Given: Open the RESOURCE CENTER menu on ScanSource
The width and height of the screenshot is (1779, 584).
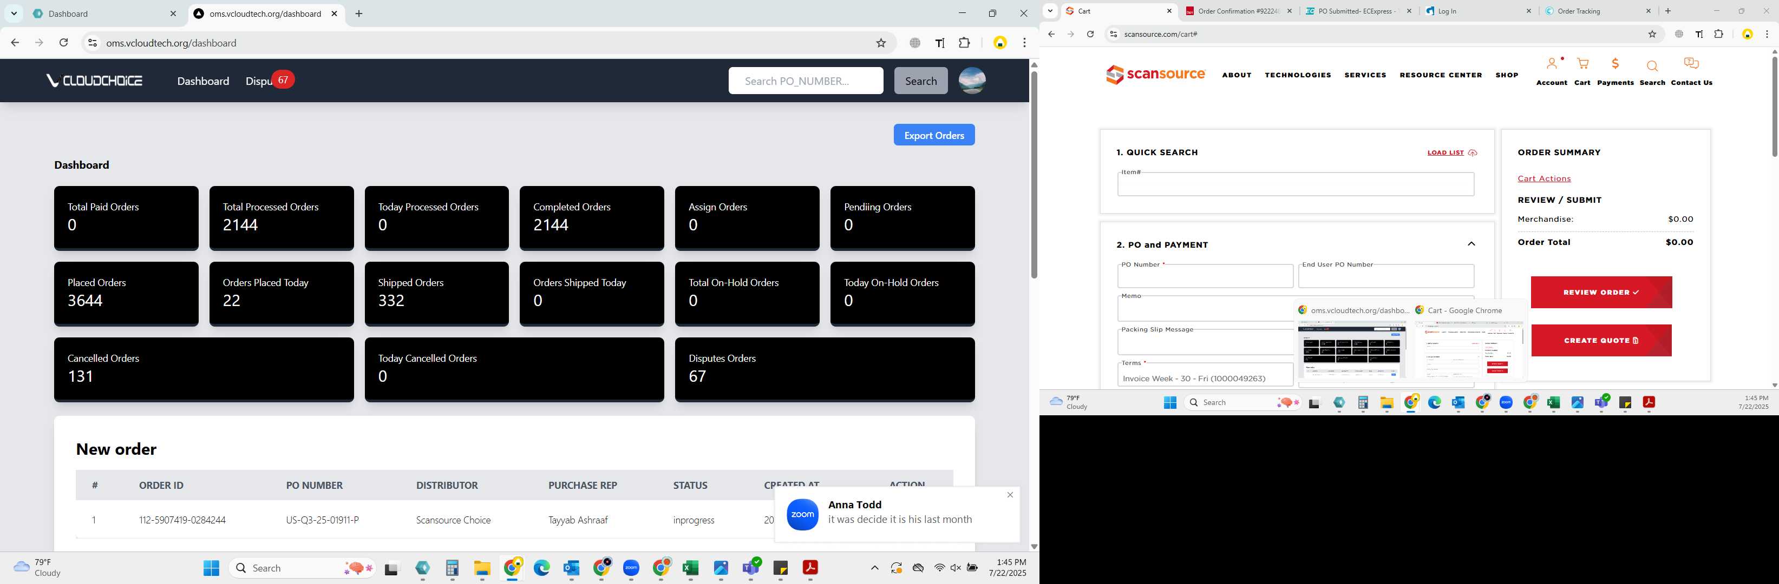Looking at the screenshot, I should point(1441,75).
